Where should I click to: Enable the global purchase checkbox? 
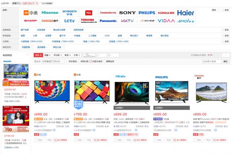[x=104, y=61]
